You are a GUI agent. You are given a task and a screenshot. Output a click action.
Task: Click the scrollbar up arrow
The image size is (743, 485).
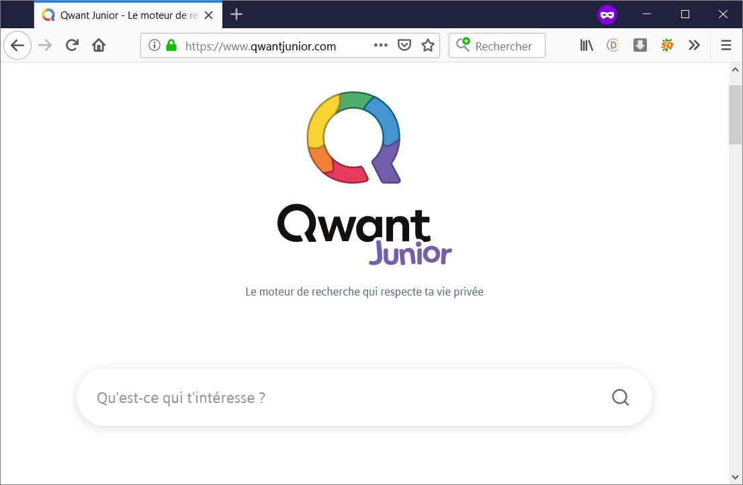736,70
